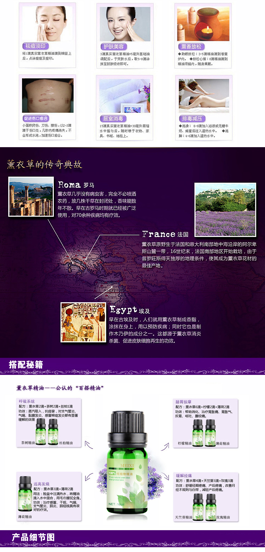Select the 茶树精油 bottle image
Viewport: 265px width, 552px height.
(x=41, y=431)
